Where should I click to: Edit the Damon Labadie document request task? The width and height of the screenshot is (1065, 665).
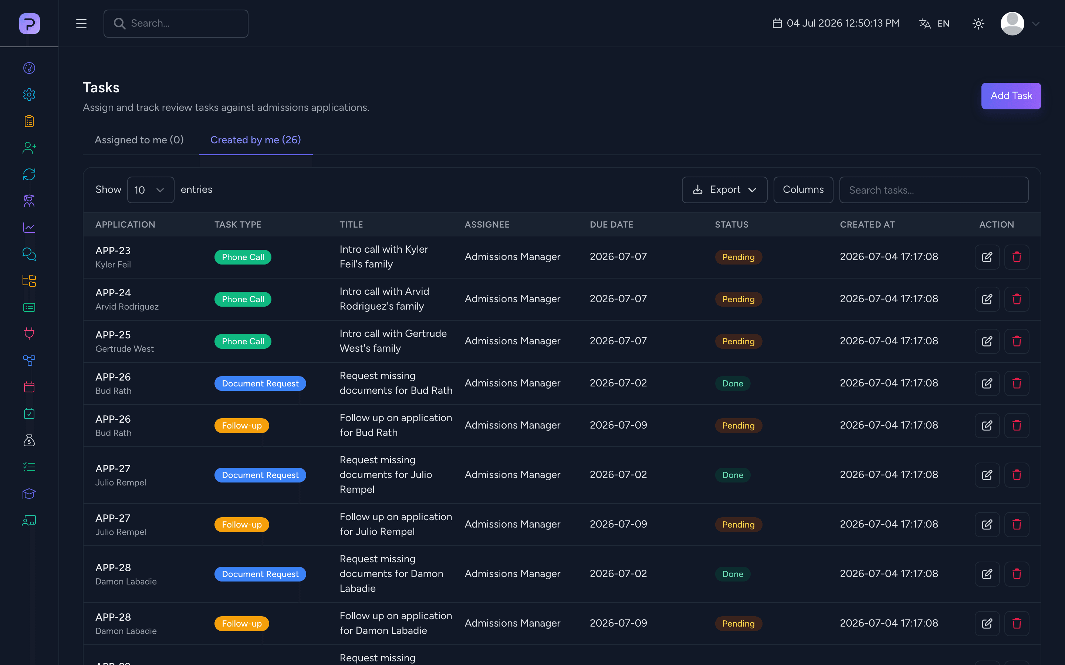[x=987, y=574]
